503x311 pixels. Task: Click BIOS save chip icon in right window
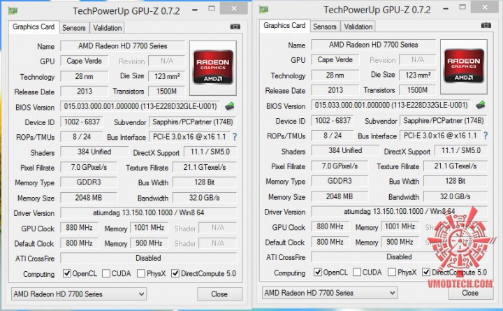(x=481, y=105)
